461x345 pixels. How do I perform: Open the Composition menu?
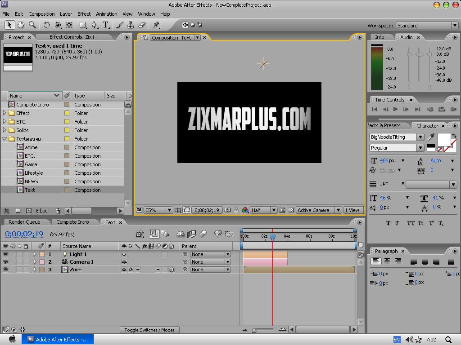(41, 14)
